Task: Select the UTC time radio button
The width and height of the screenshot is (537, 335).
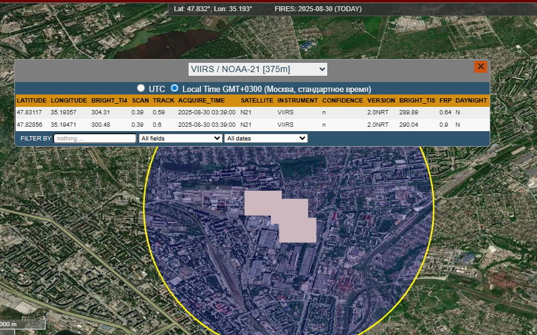Action: pos(141,89)
